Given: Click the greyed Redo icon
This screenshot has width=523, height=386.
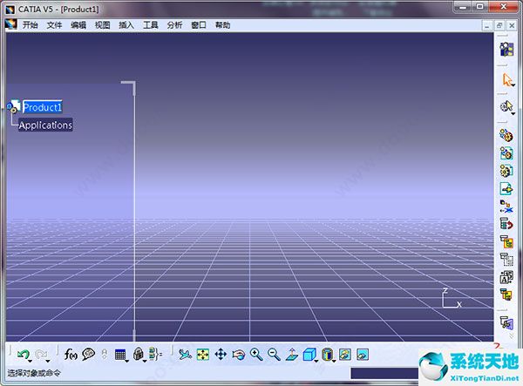Looking at the screenshot, I should (x=41, y=354).
